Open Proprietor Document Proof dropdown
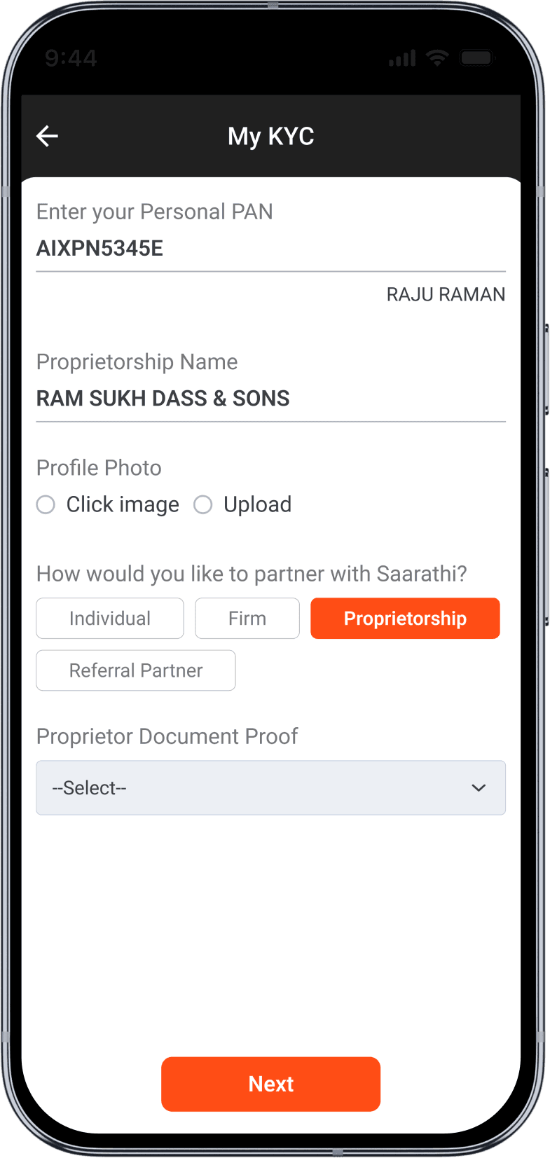The image size is (550, 1158). point(270,787)
